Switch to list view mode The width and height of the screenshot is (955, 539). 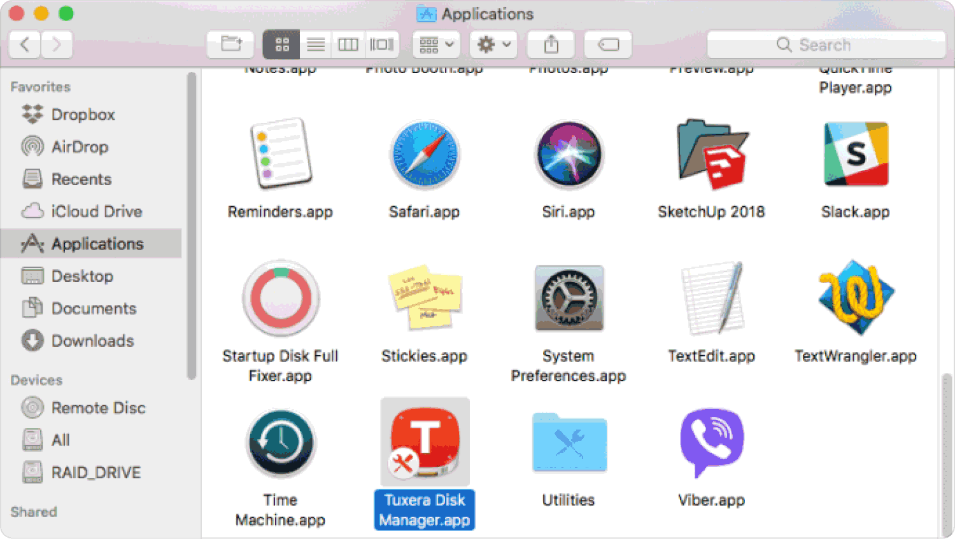click(316, 45)
